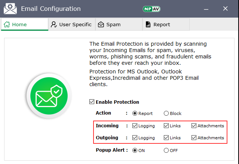Select the Block action radio button
Screen dimensions: 239x164
tap(166, 113)
